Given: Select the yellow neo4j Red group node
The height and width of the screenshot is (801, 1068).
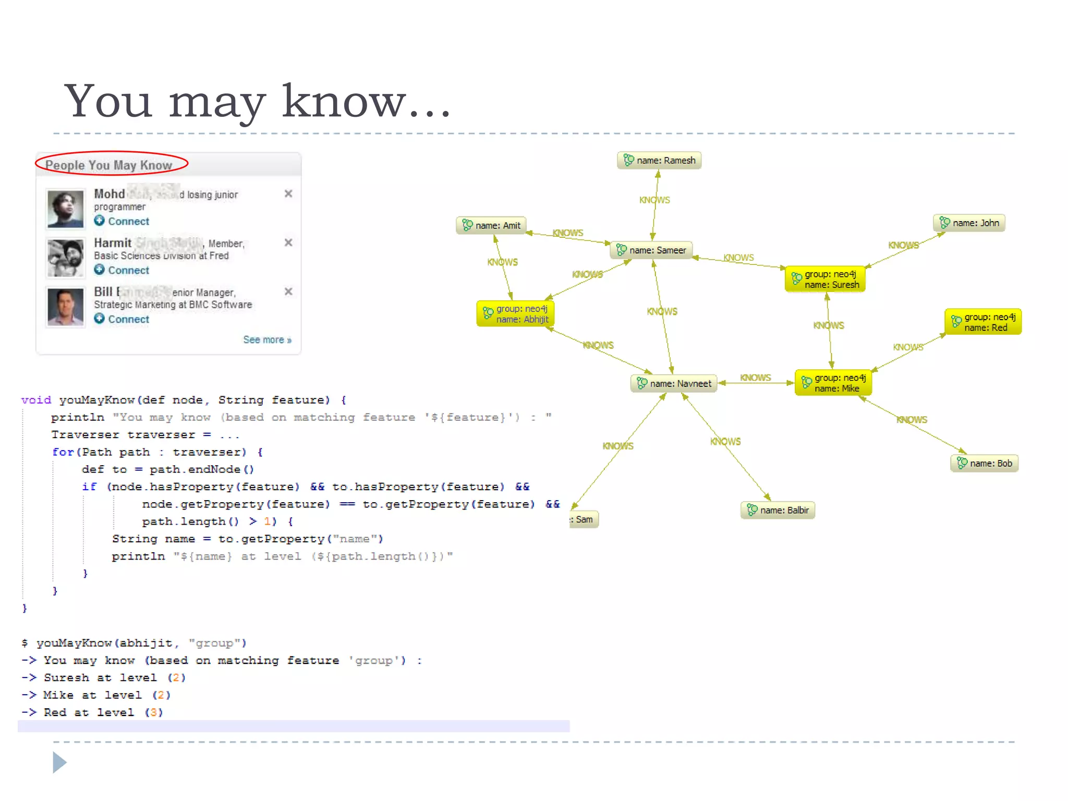Looking at the screenshot, I should (x=983, y=322).
